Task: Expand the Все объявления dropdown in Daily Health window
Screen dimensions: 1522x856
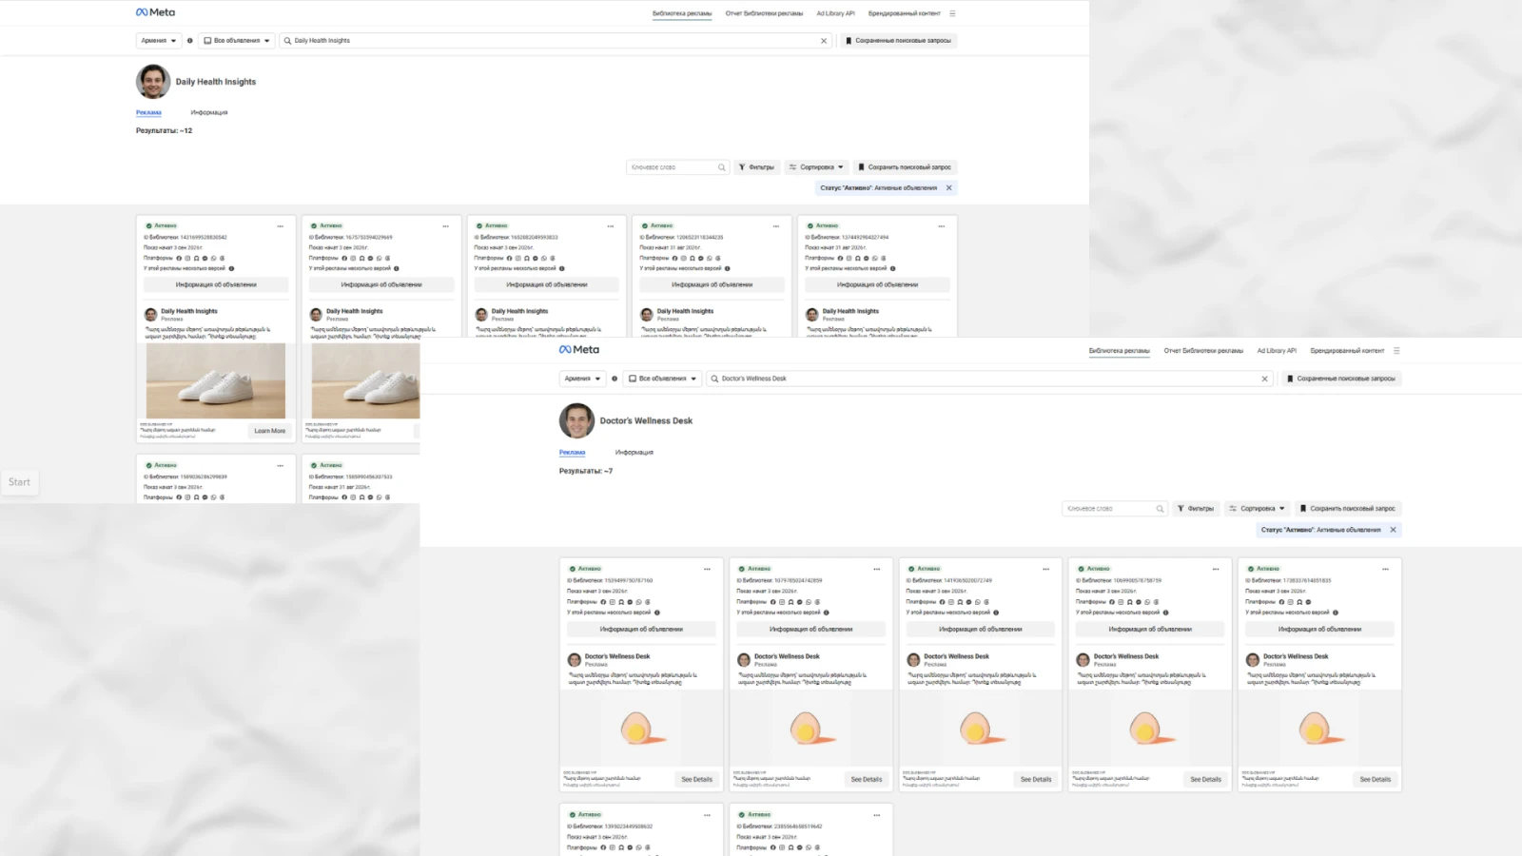Action: pos(238,41)
